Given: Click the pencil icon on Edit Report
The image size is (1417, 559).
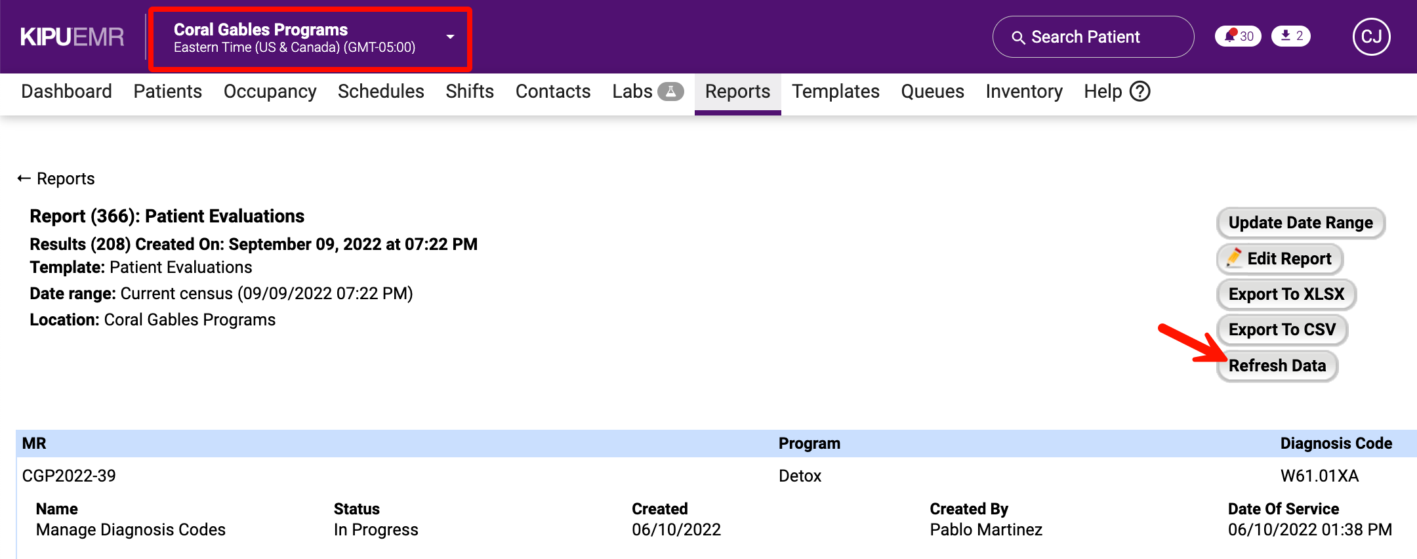Looking at the screenshot, I should (1234, 258).
